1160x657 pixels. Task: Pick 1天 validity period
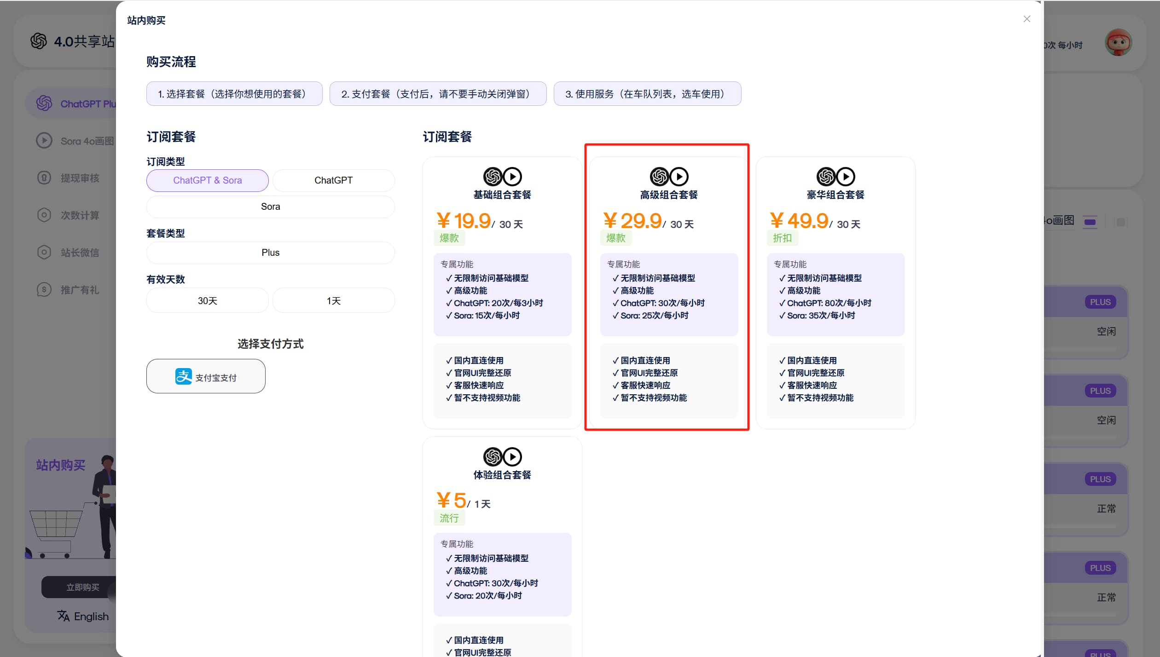(x=333, y=300)
